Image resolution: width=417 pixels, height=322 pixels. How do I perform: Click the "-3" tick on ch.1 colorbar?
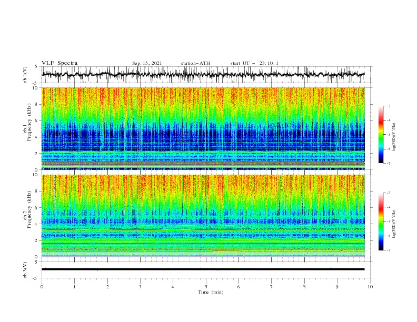pos(389,106)
